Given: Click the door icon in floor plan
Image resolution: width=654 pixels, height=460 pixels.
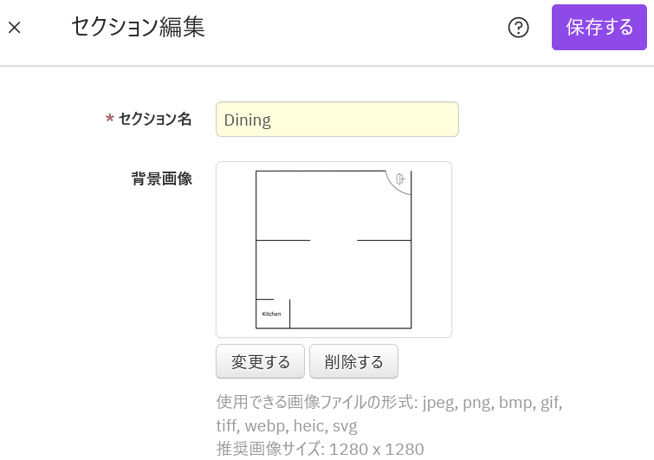Looking at the screenshot, I should point(400,179).
